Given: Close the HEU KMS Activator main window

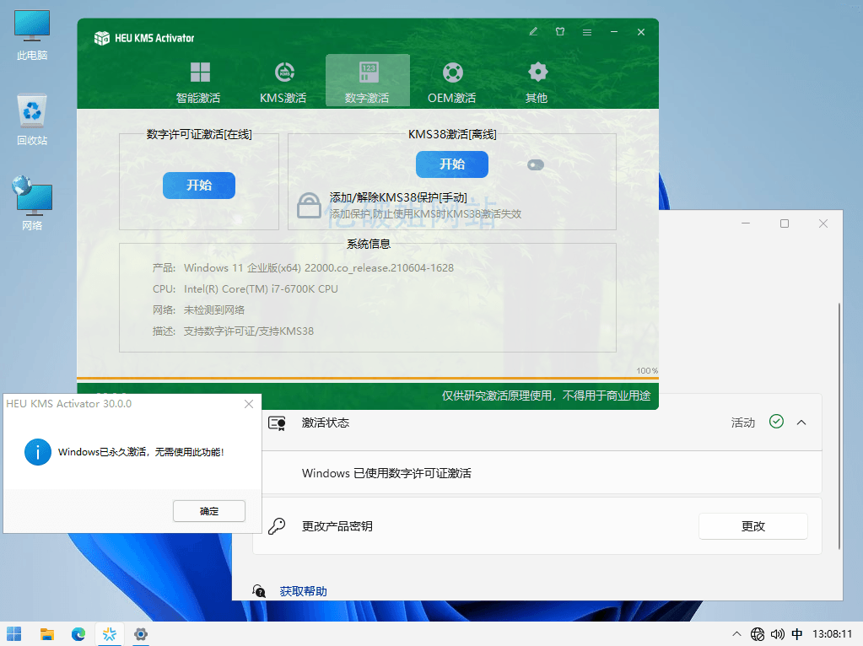Looking at the screenshot, I should (641, 32).
